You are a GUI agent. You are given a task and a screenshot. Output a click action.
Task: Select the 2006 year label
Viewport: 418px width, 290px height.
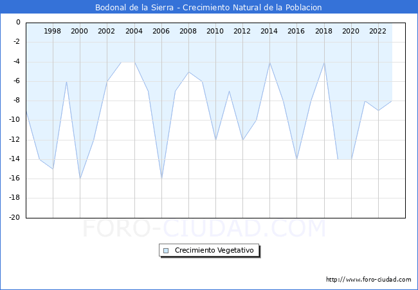coord(161,31)
